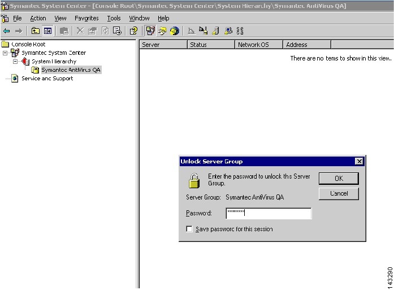
Task: Close the Unlock Server Group dialog
Action: pos(360,161)
